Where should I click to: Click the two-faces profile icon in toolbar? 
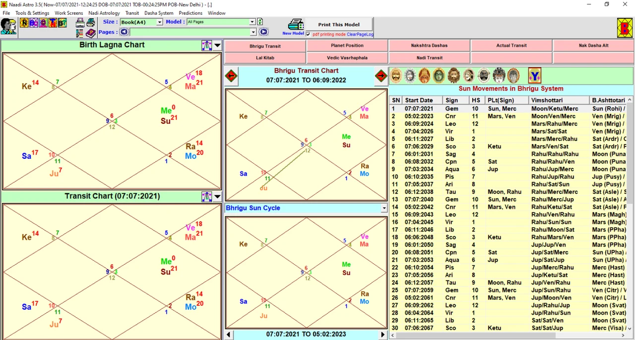tap(8, 26)
